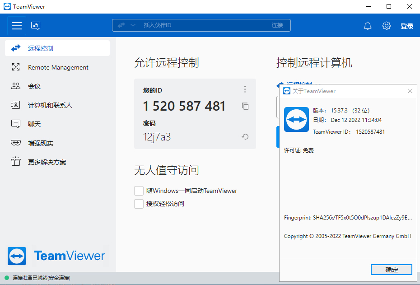Expand the connection mode dropdown arrow
This screenshot has width=420, height=285.
point(133,25)
